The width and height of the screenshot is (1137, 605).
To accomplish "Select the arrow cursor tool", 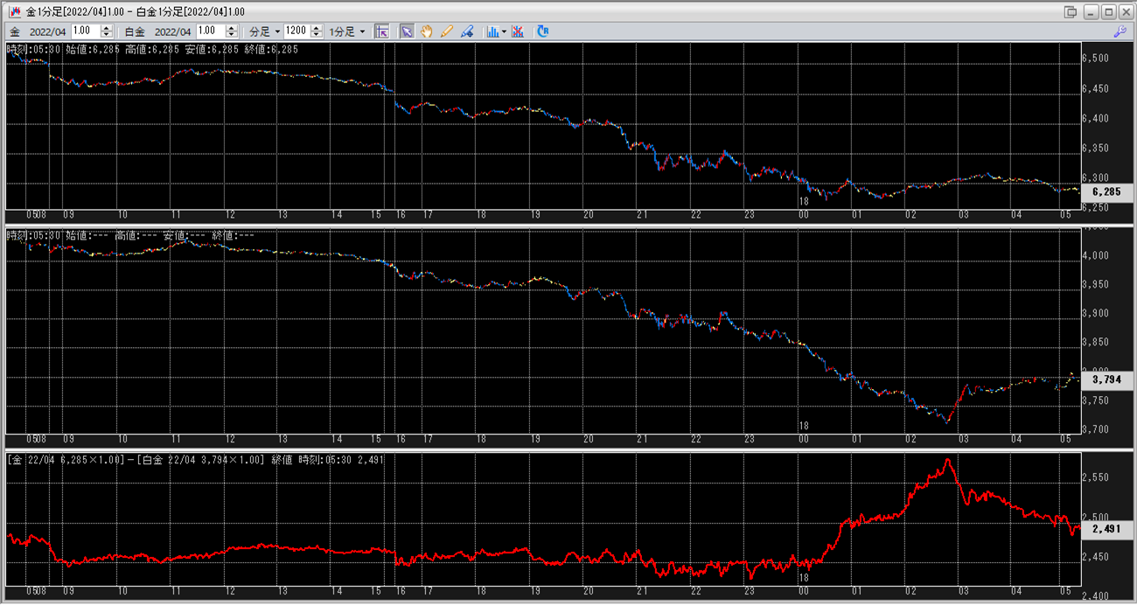I will click(407, 31).
